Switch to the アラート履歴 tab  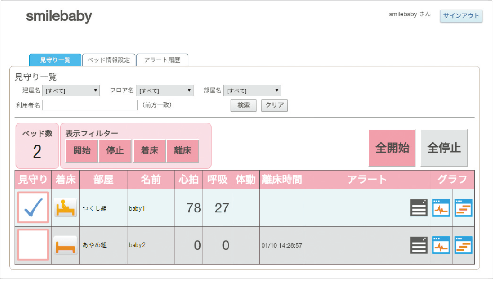[162, 60]
